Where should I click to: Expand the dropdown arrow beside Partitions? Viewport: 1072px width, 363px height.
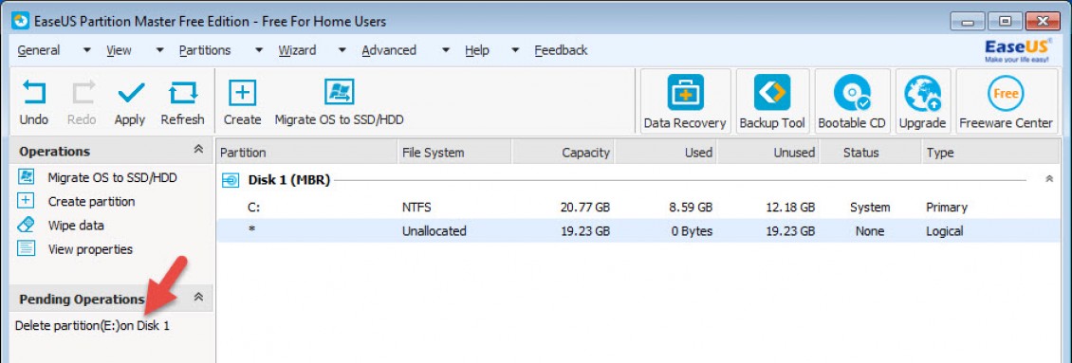click(x=259, y=50)
